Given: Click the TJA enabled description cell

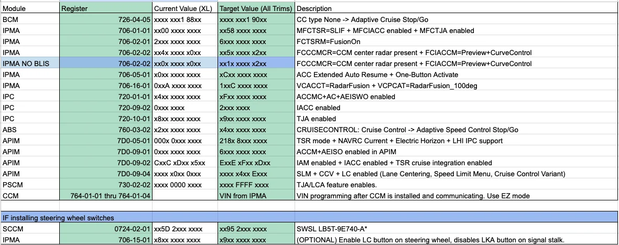Looking at the screenshot, I should [457, 119].
